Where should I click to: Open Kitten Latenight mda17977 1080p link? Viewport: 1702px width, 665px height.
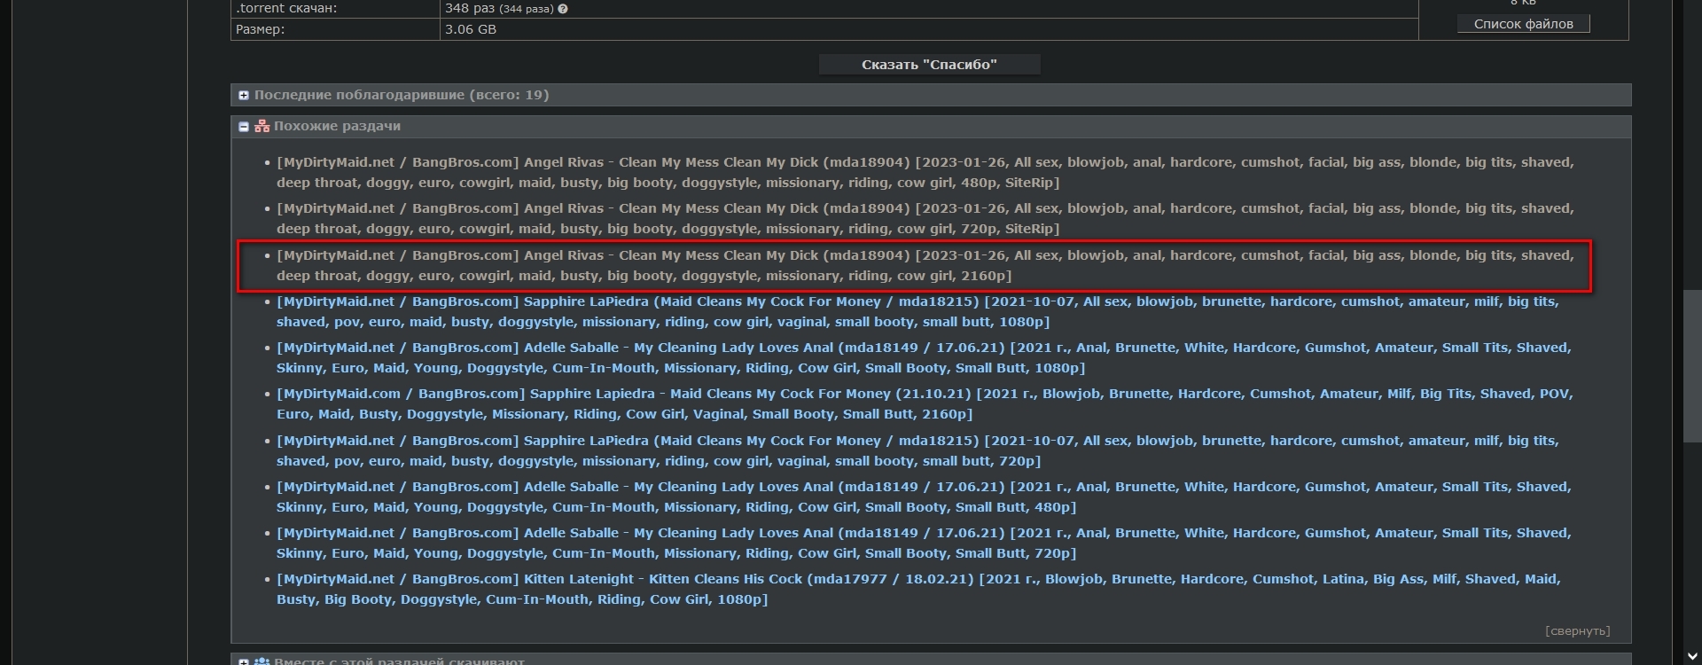tap(918, 589)
